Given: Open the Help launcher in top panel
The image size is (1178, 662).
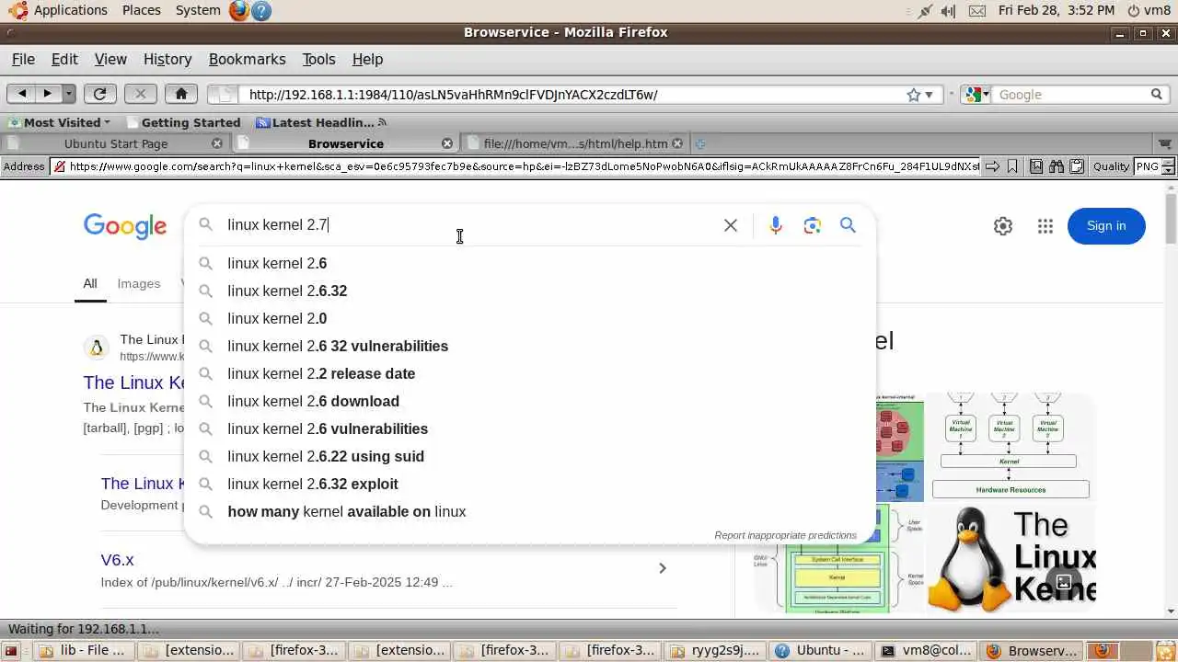Looking at the screenshot, I should point(261,11).
